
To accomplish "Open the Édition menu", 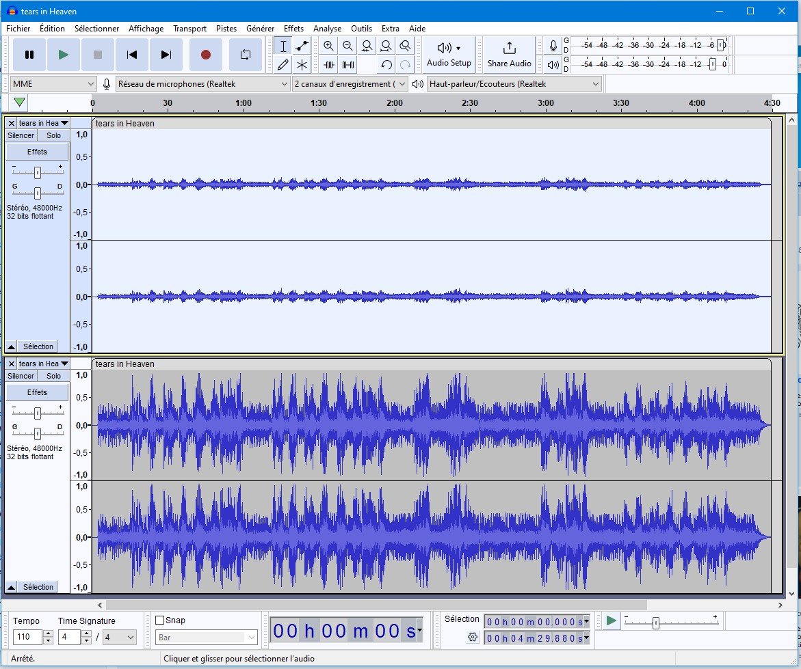I will (52, 29).
